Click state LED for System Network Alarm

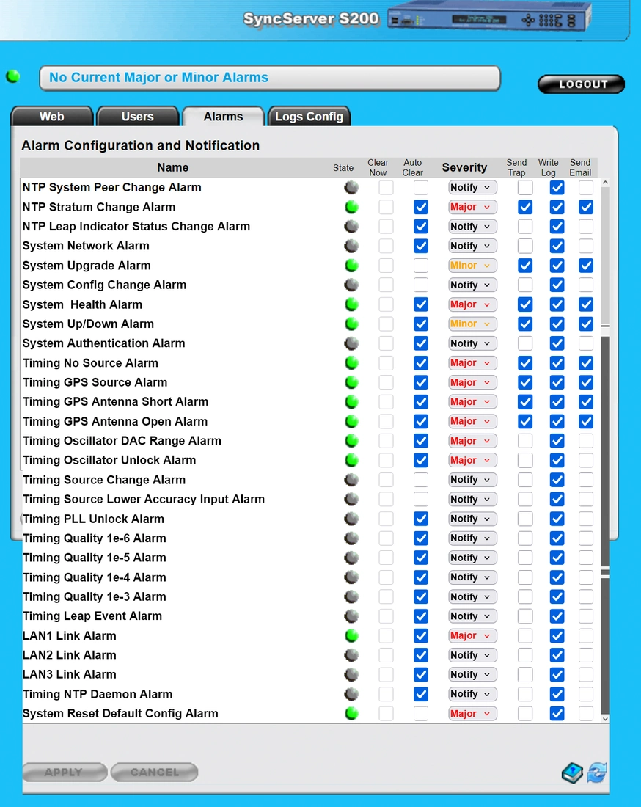click(351, 246)
